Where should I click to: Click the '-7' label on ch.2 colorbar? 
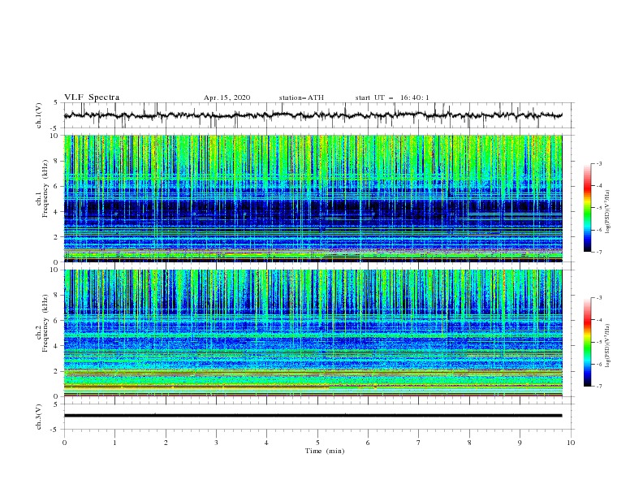point(598,386)
